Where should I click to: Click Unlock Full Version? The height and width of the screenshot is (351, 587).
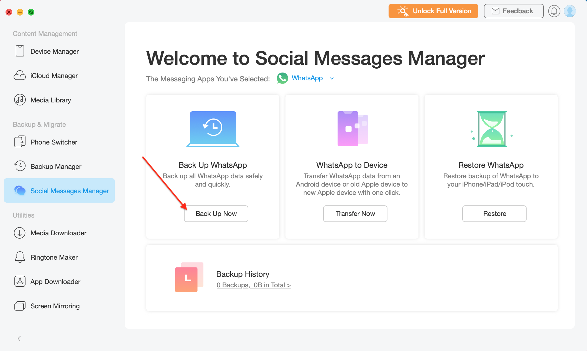(433, 11)
